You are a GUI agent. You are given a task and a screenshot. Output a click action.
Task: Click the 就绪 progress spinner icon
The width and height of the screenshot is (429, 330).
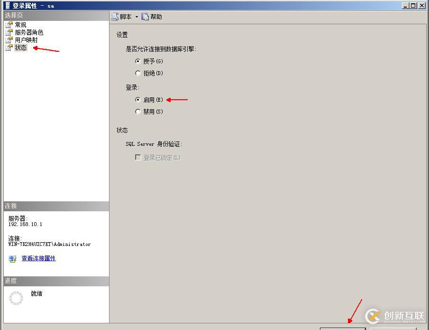tap(16, 297)
